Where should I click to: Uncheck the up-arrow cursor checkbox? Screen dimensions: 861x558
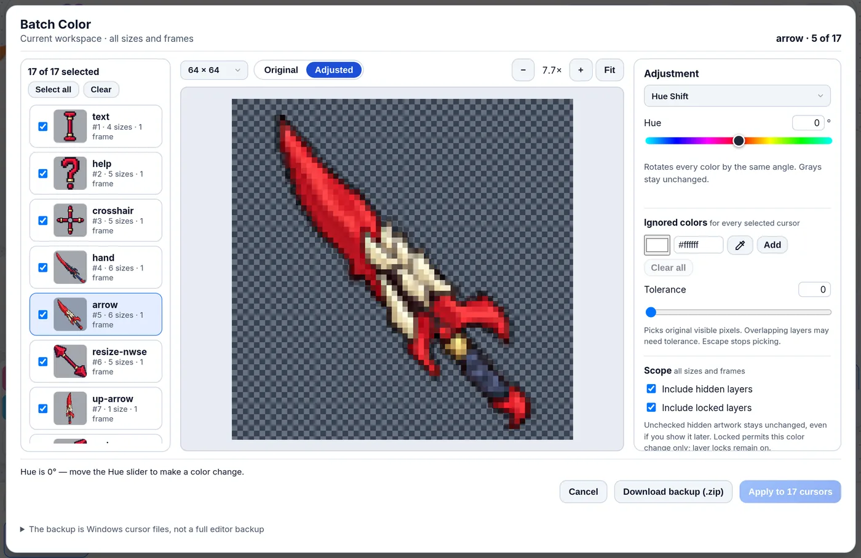tap(43, 409)
